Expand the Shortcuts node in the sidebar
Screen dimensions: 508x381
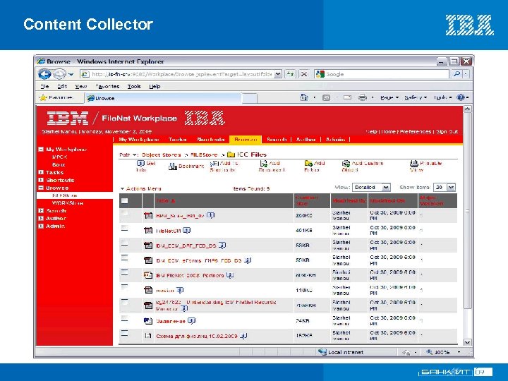[41, 180]
